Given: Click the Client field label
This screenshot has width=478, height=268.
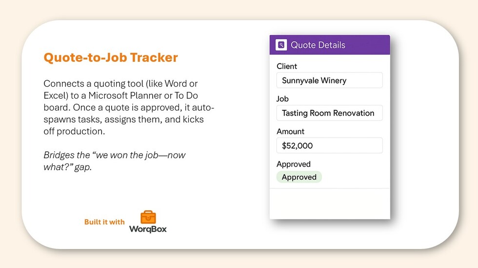Looking at the screenshot, I should (287, 66).
